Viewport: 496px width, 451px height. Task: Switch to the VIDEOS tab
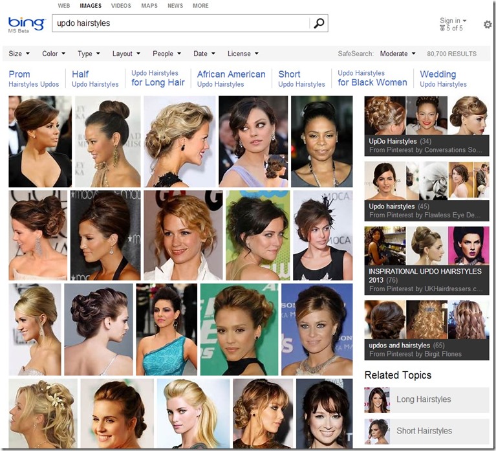click(121, 6)
